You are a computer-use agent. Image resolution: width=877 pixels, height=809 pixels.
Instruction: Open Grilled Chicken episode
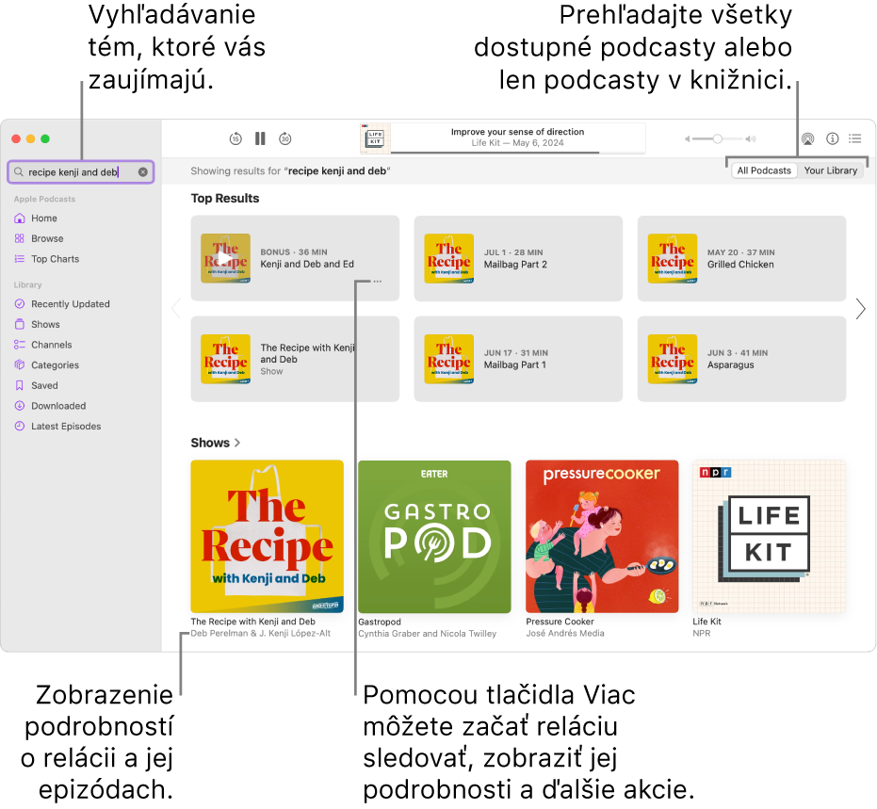coord(741,258)
